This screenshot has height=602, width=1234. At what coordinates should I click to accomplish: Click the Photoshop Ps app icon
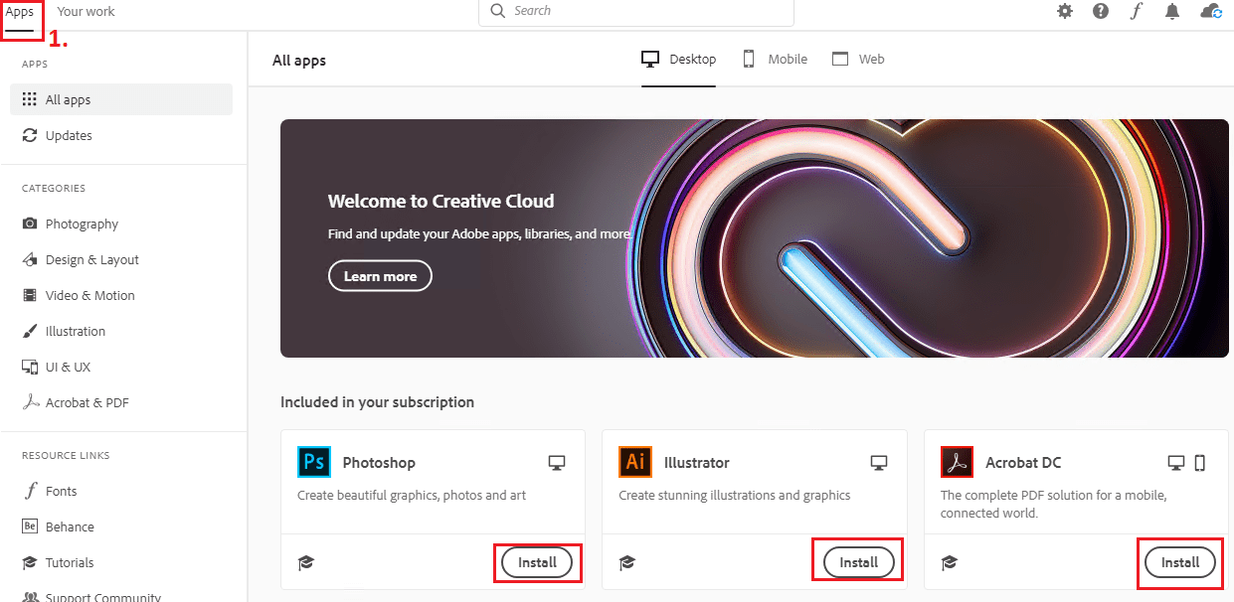point(313,462)
